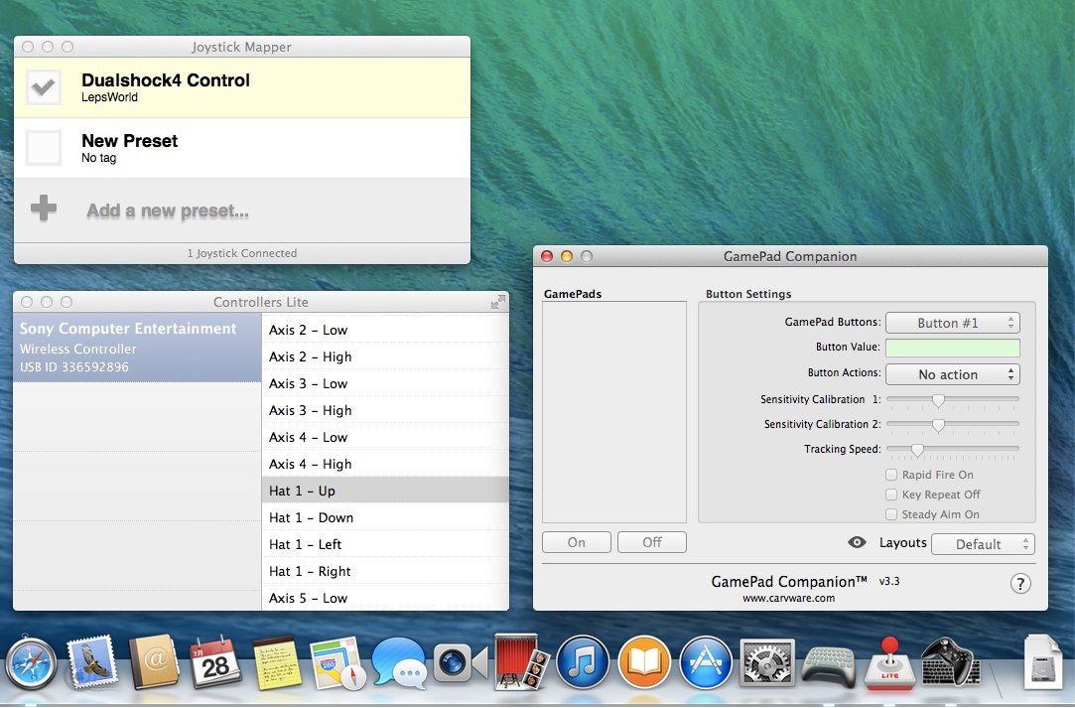Viewport: 1075px width, 708px height.
Task: Open iTunes from the dock
Action: pos(583,662)
